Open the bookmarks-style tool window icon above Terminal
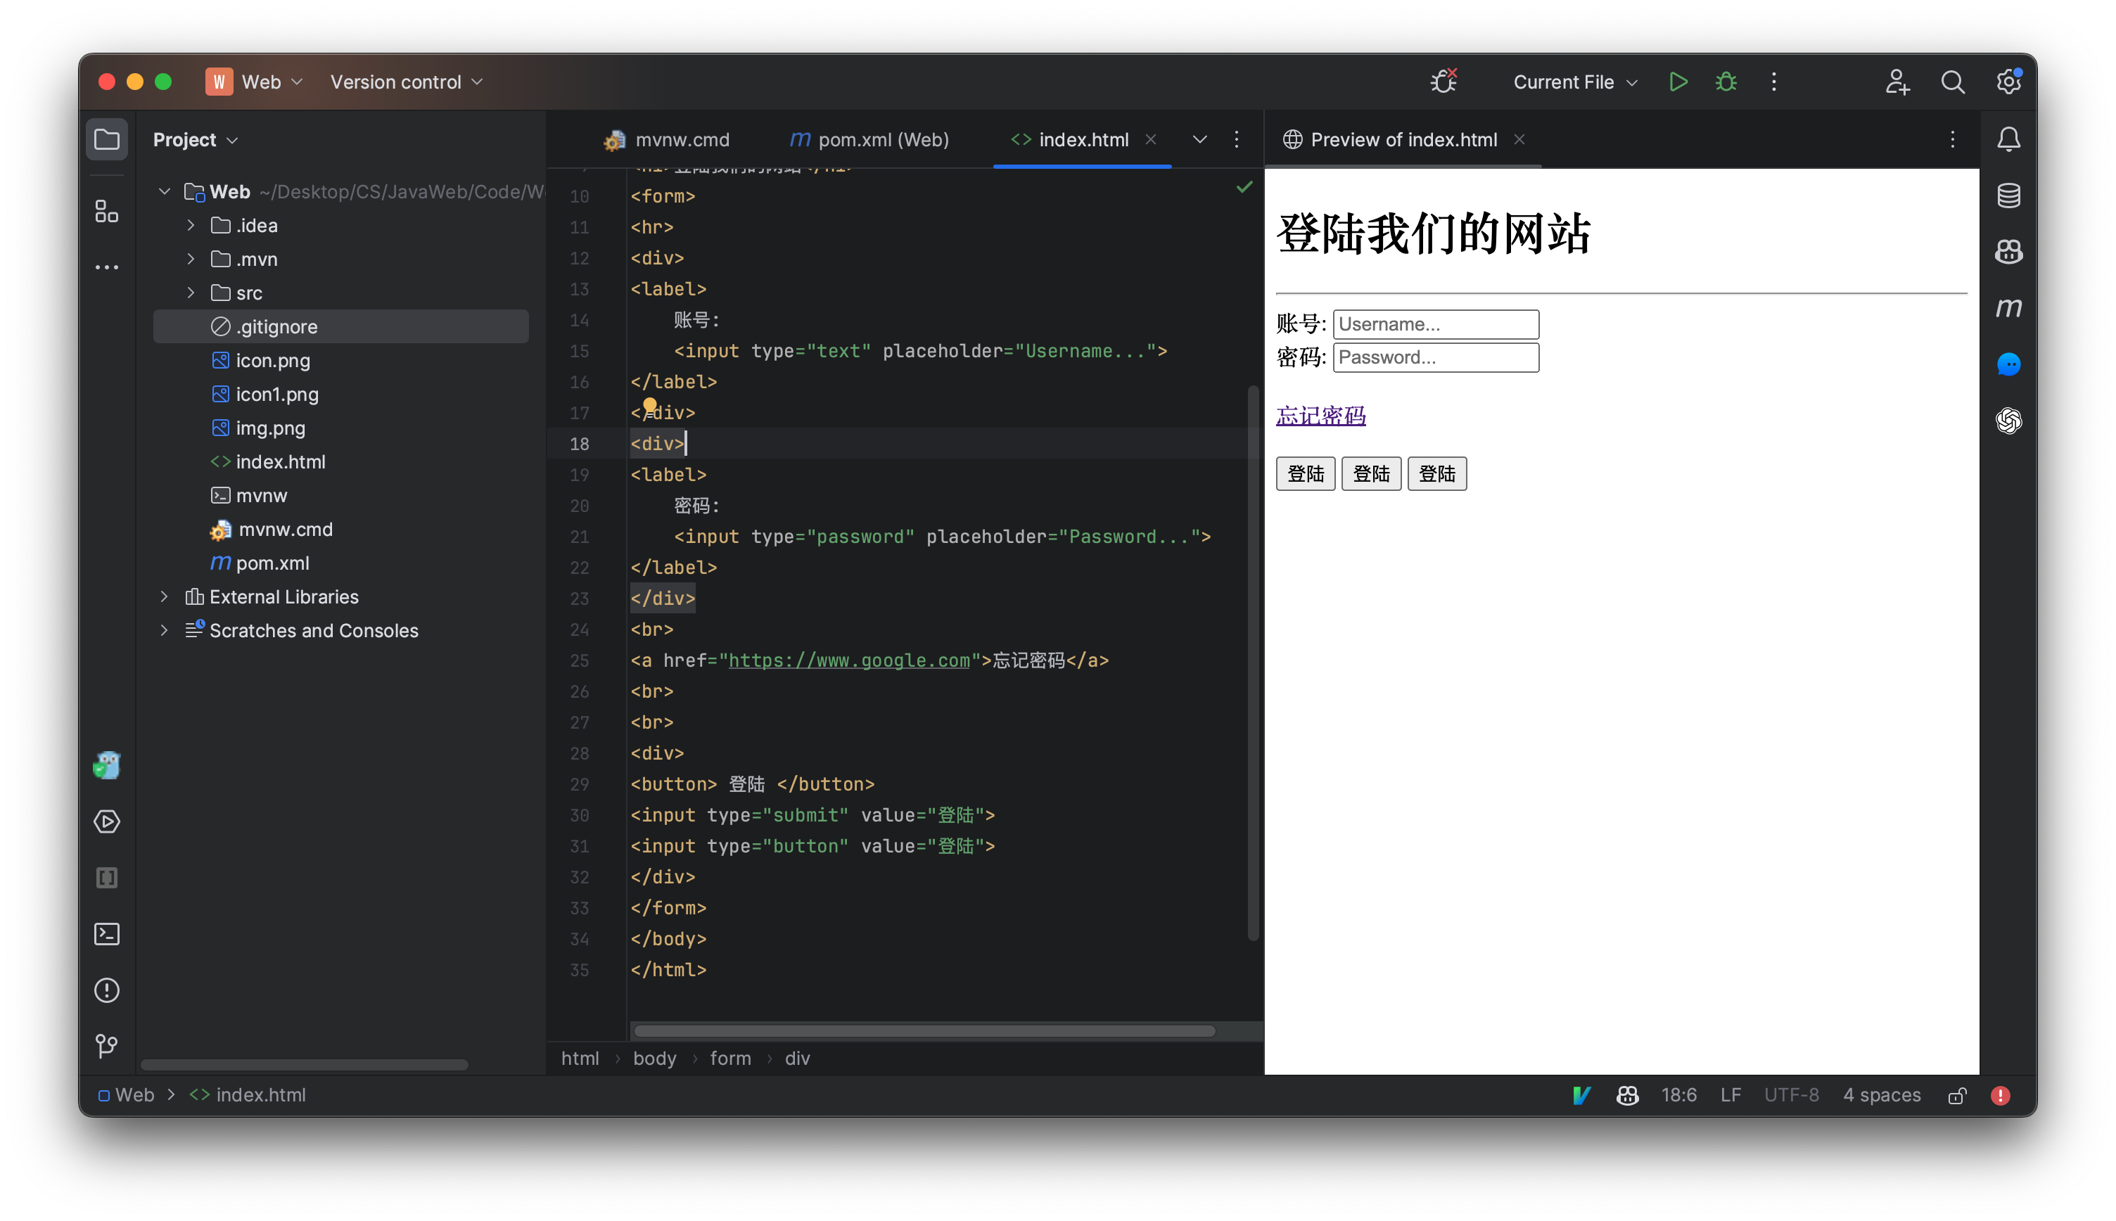 click(106, 877)
